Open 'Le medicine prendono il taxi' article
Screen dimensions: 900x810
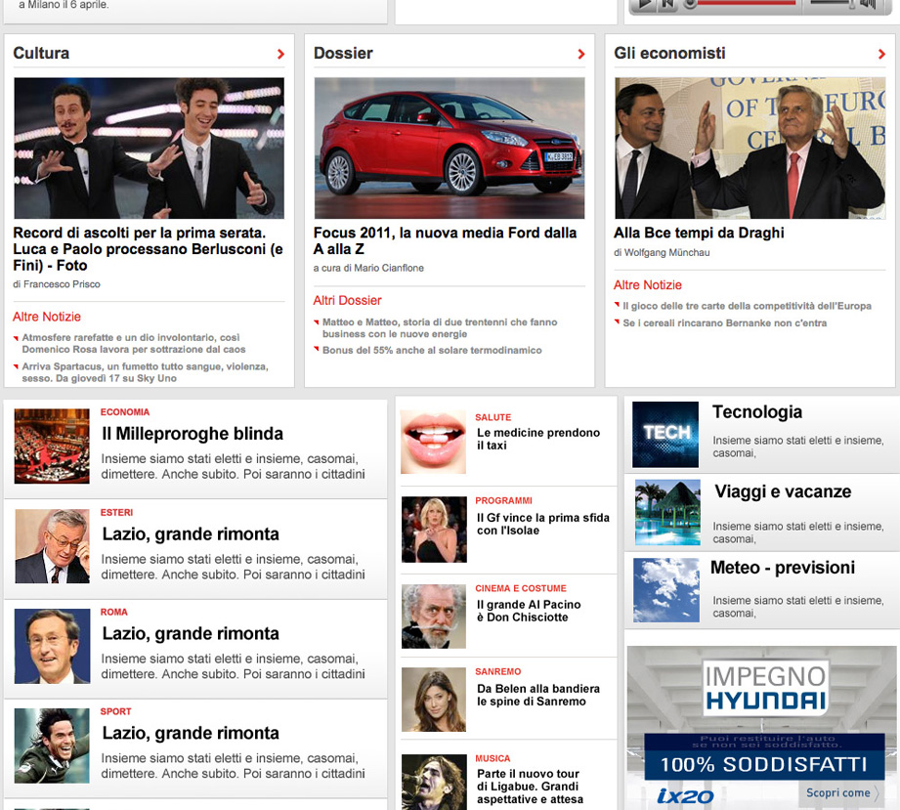coord(538,439)
